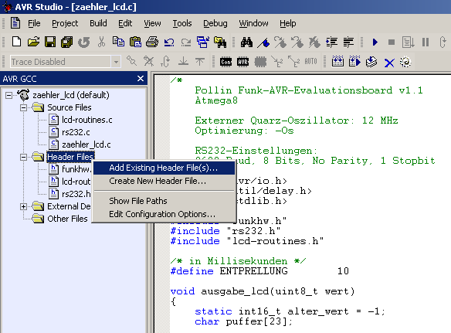Click the increase indent toolbar icon

pyautogui.click(x=331, y=42)
